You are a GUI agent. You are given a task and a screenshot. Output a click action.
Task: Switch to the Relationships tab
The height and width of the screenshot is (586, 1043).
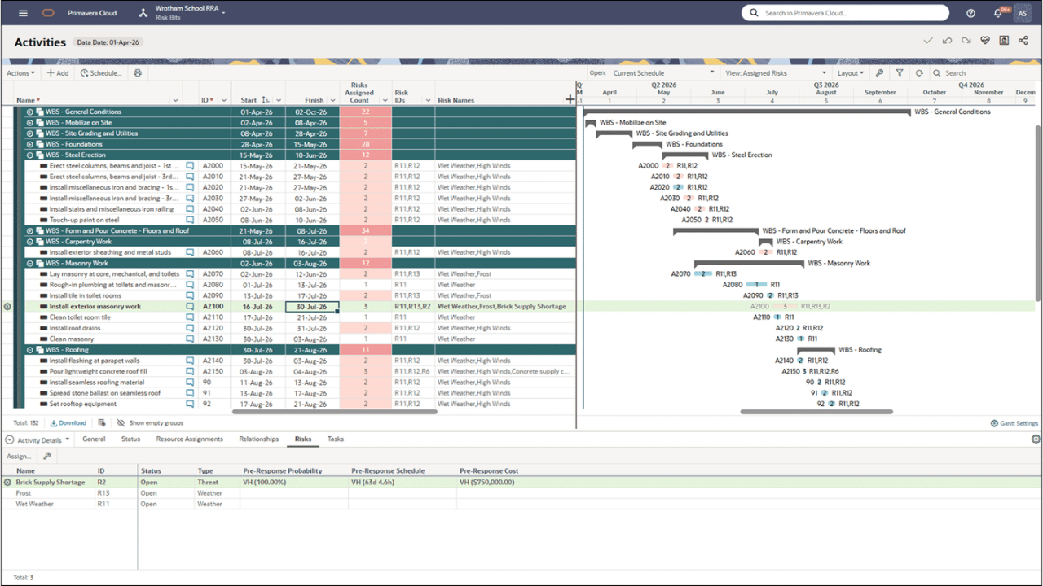click(x=258, y=439)
